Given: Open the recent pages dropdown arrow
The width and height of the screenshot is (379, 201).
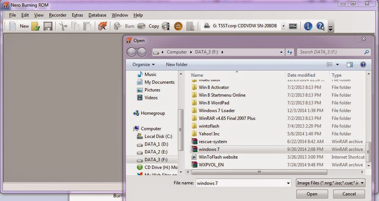Looking at the screenshot, I should pos(149,52).
